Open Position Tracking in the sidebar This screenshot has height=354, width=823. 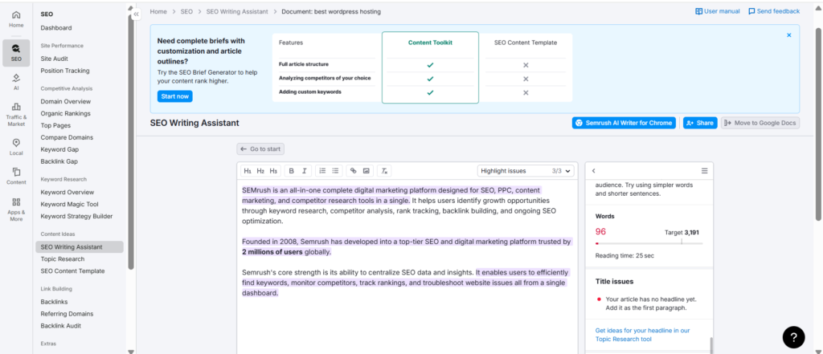click(65, 71)
